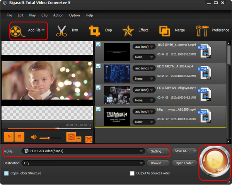Click the Merge overlapping squares icon
This screenshot has height=185, width=232.
(165, 31)
